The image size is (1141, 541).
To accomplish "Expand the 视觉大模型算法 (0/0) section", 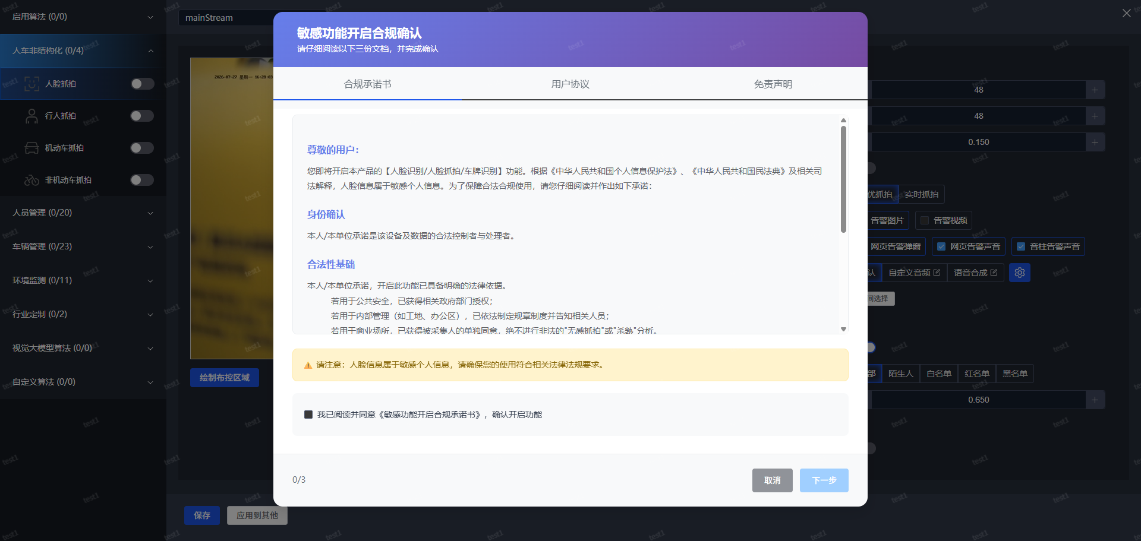I will coord(83,348).
